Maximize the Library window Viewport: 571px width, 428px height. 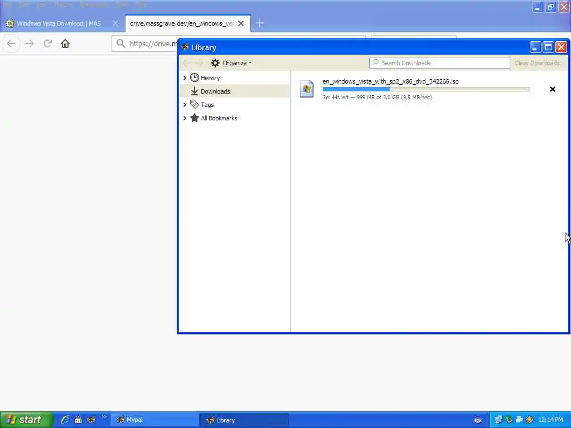(548, 47)
